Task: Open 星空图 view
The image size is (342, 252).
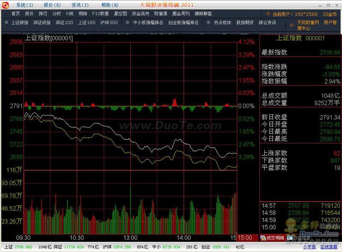Action: click(x=121, y=14)
